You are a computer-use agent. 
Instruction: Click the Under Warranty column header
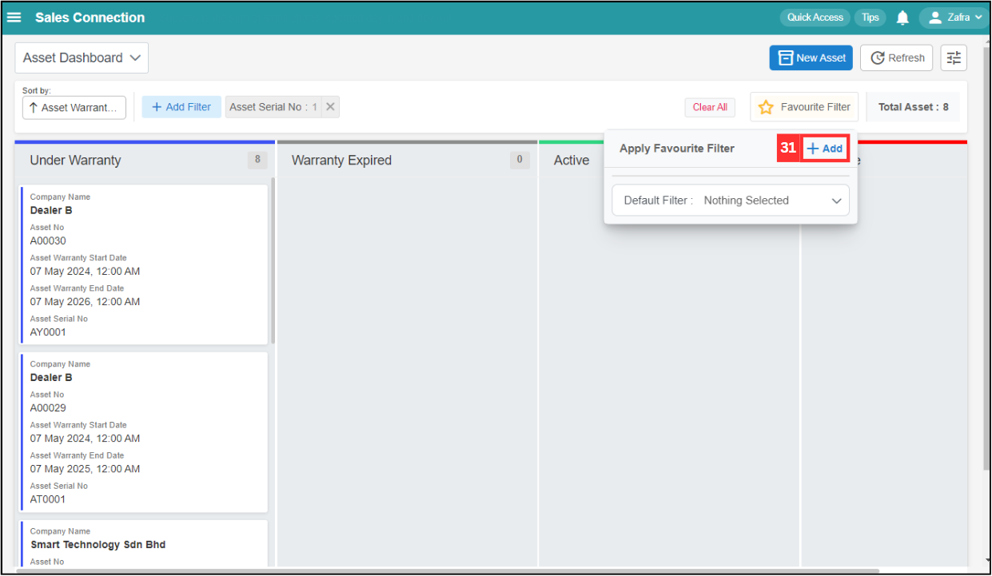[x=75, y=160]
